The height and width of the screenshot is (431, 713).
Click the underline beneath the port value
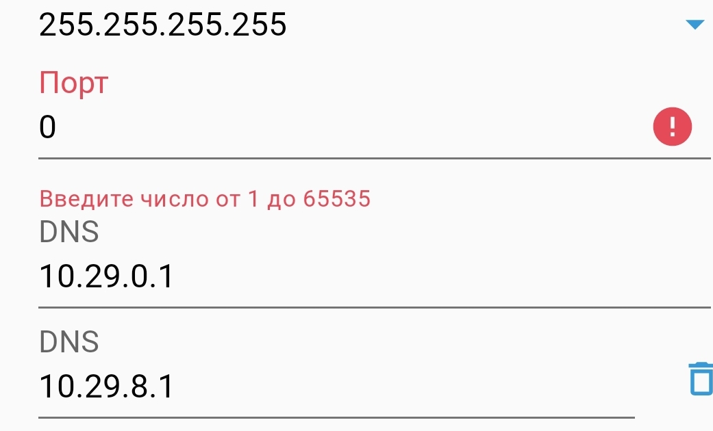point(374,159)
